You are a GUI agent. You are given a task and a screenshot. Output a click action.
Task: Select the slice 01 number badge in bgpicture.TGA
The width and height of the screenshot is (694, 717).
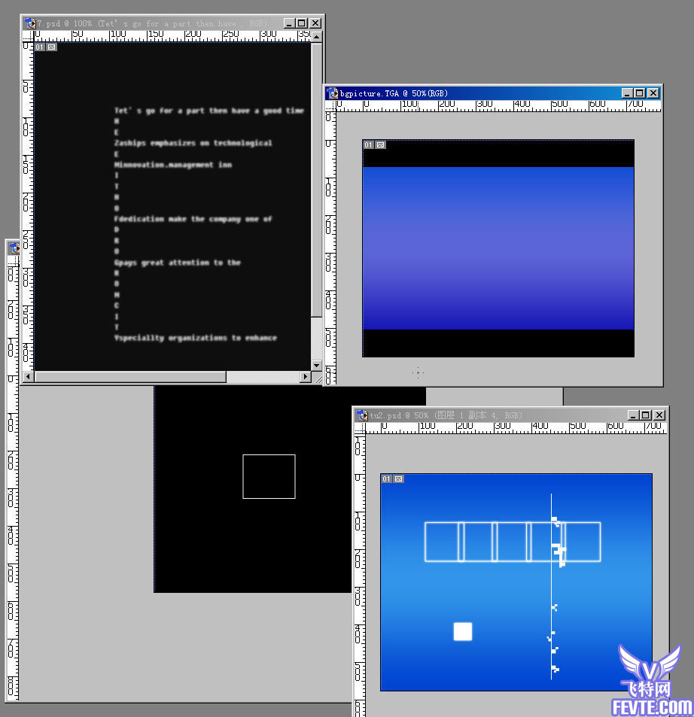pyautogui.click(x=369, y=145)
